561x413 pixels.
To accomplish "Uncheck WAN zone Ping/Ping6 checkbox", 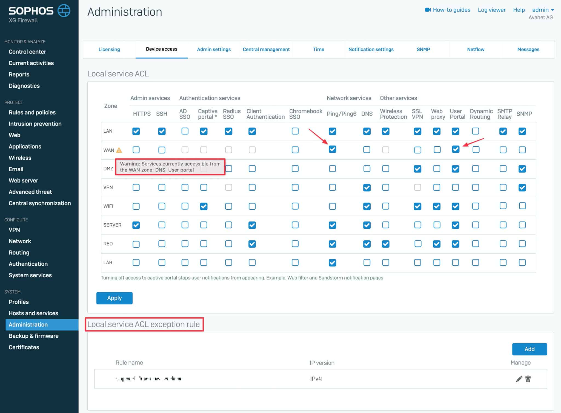I will pos(332,149).
